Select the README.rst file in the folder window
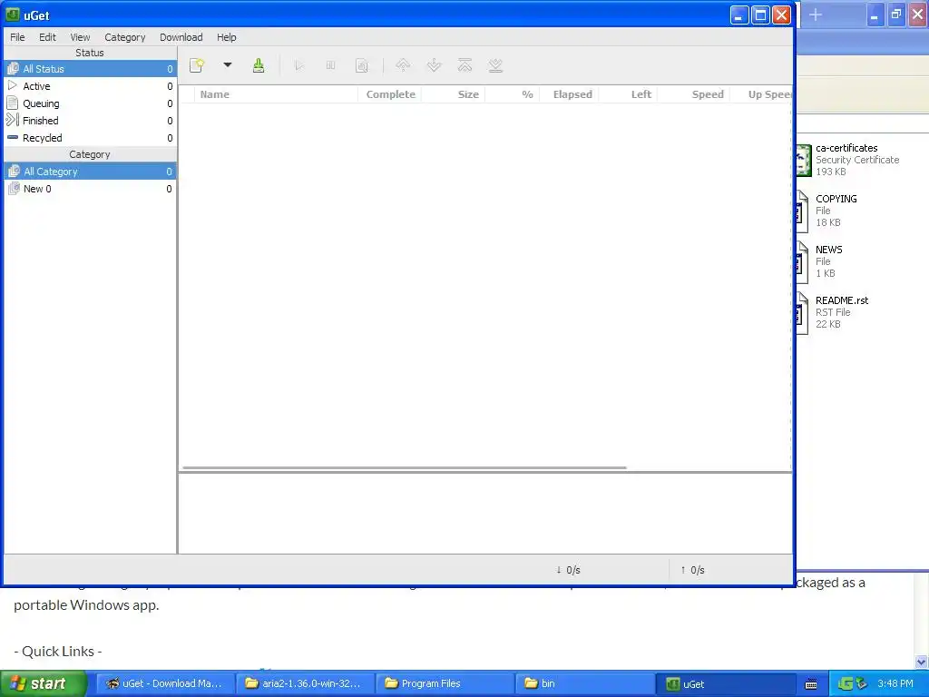This screenshot has width=929, height=697. pos(833,312)
